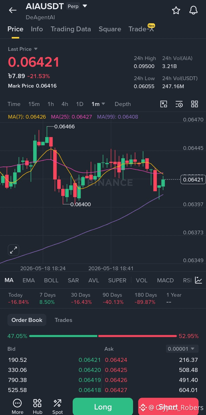Tap the Mark Price 0.06416 value
Image resolution: width=206 pixels, height=415 pixels.
46,86
